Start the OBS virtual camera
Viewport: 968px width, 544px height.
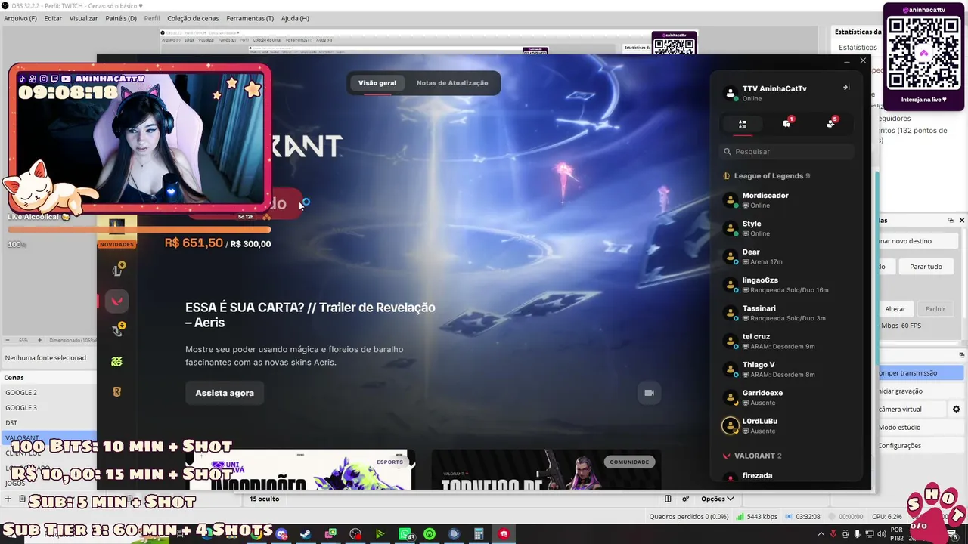tap(911, 410)
